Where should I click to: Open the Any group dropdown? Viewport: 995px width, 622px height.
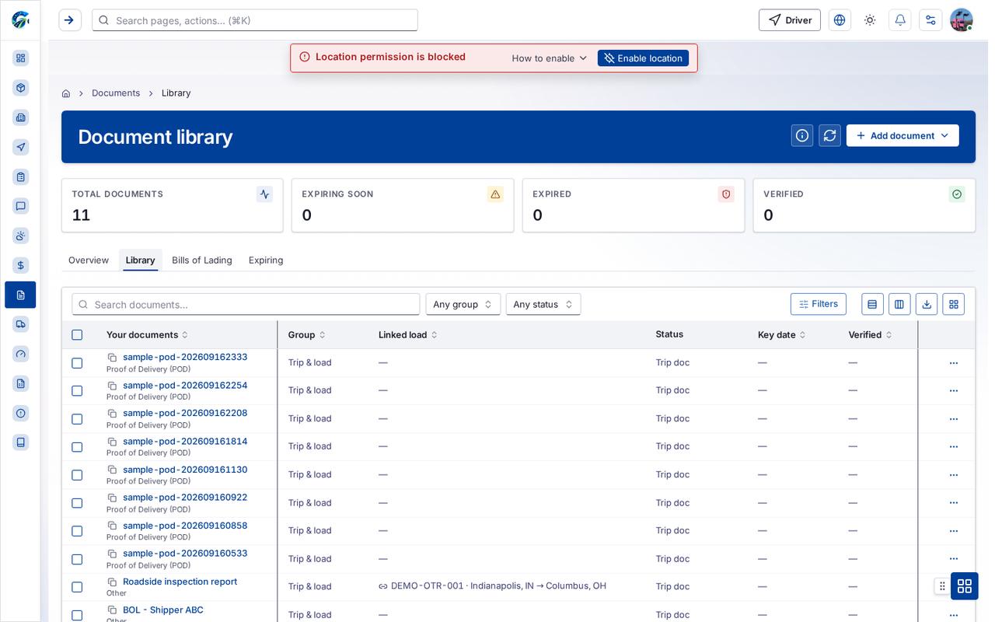[x=463, y=304]
